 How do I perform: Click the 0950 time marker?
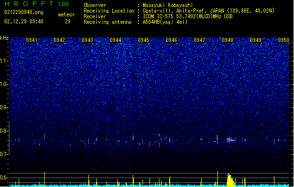(284, 40)
